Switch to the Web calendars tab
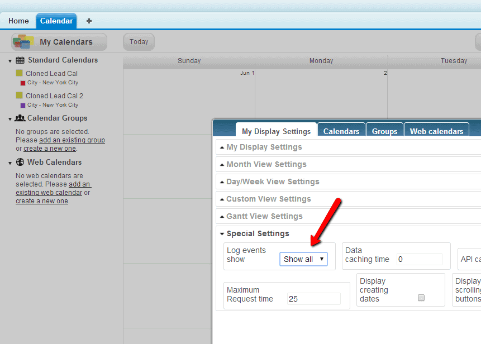This screenshot has width=481, height=344. [x=436, y=131]
